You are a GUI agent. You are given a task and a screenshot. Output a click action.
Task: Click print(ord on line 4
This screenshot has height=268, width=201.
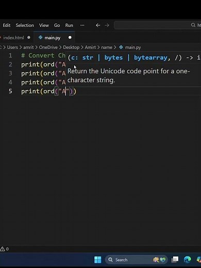(x=38, y=82)
